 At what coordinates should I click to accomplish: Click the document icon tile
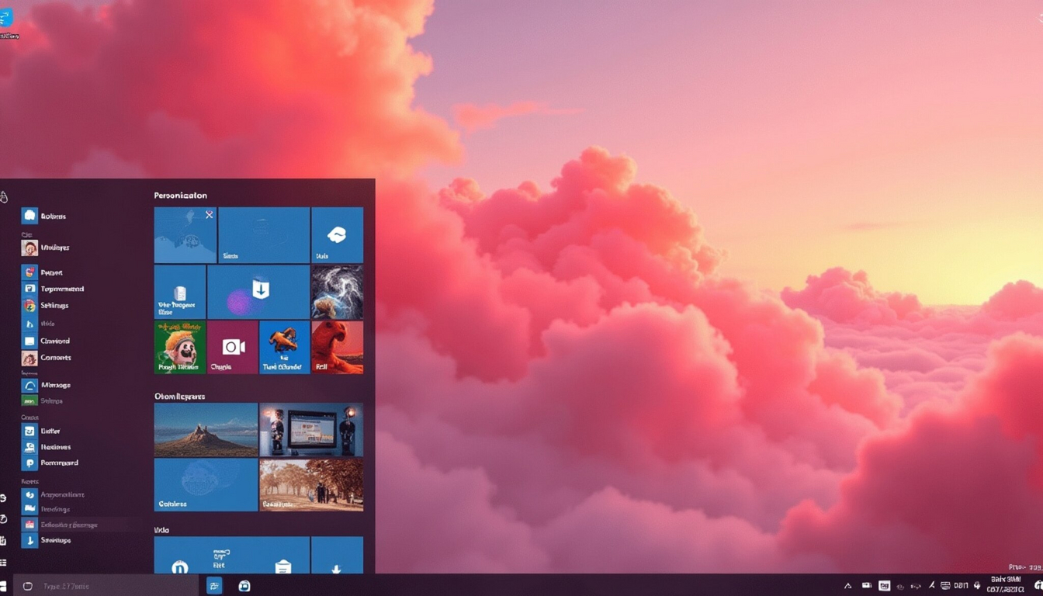[180, 292]
